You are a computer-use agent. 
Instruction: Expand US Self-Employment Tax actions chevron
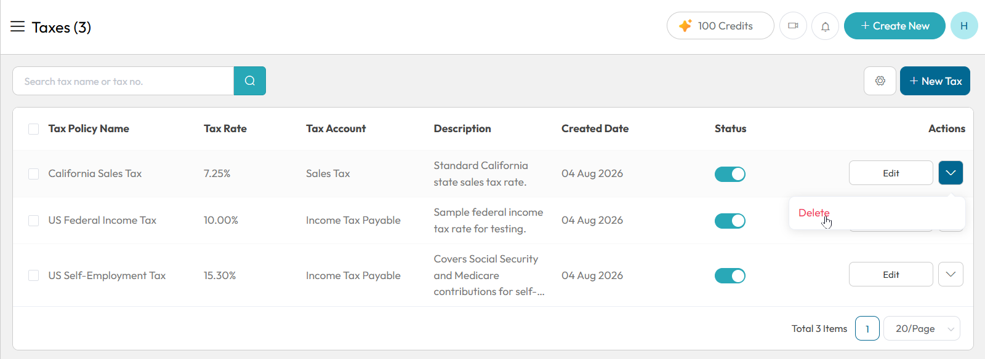pos(951,274)
